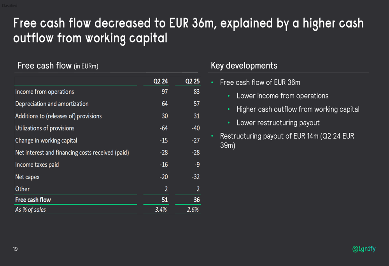The height and width of the screenshot is (266, 389).
Task: Click the Depreciation and amortization row label
Action: tap(52, 104)
